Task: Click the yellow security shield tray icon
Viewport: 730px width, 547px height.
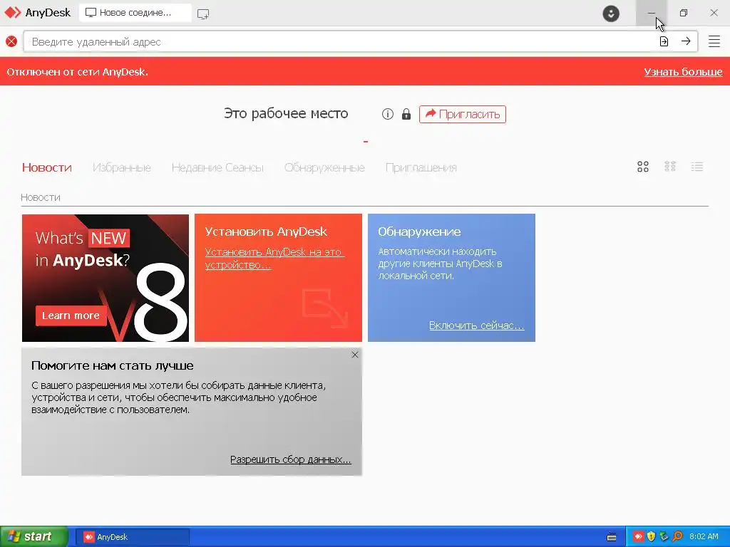Action: pos(652,536)
